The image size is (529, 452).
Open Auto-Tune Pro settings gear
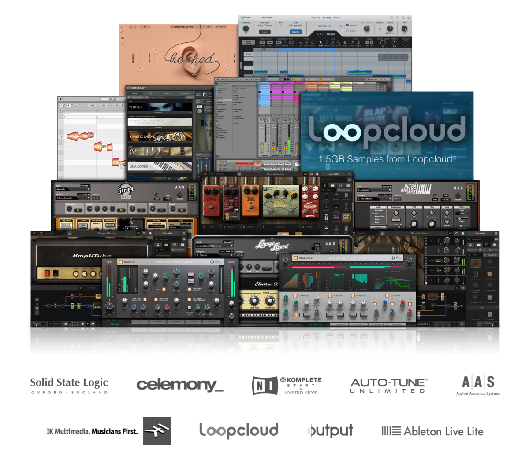pyautogui.click(x=403, y=18)
